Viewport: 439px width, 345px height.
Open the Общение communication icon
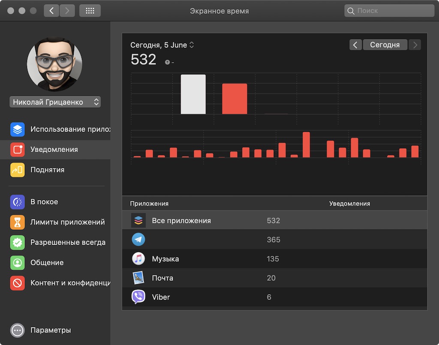[x=17, y=263]
